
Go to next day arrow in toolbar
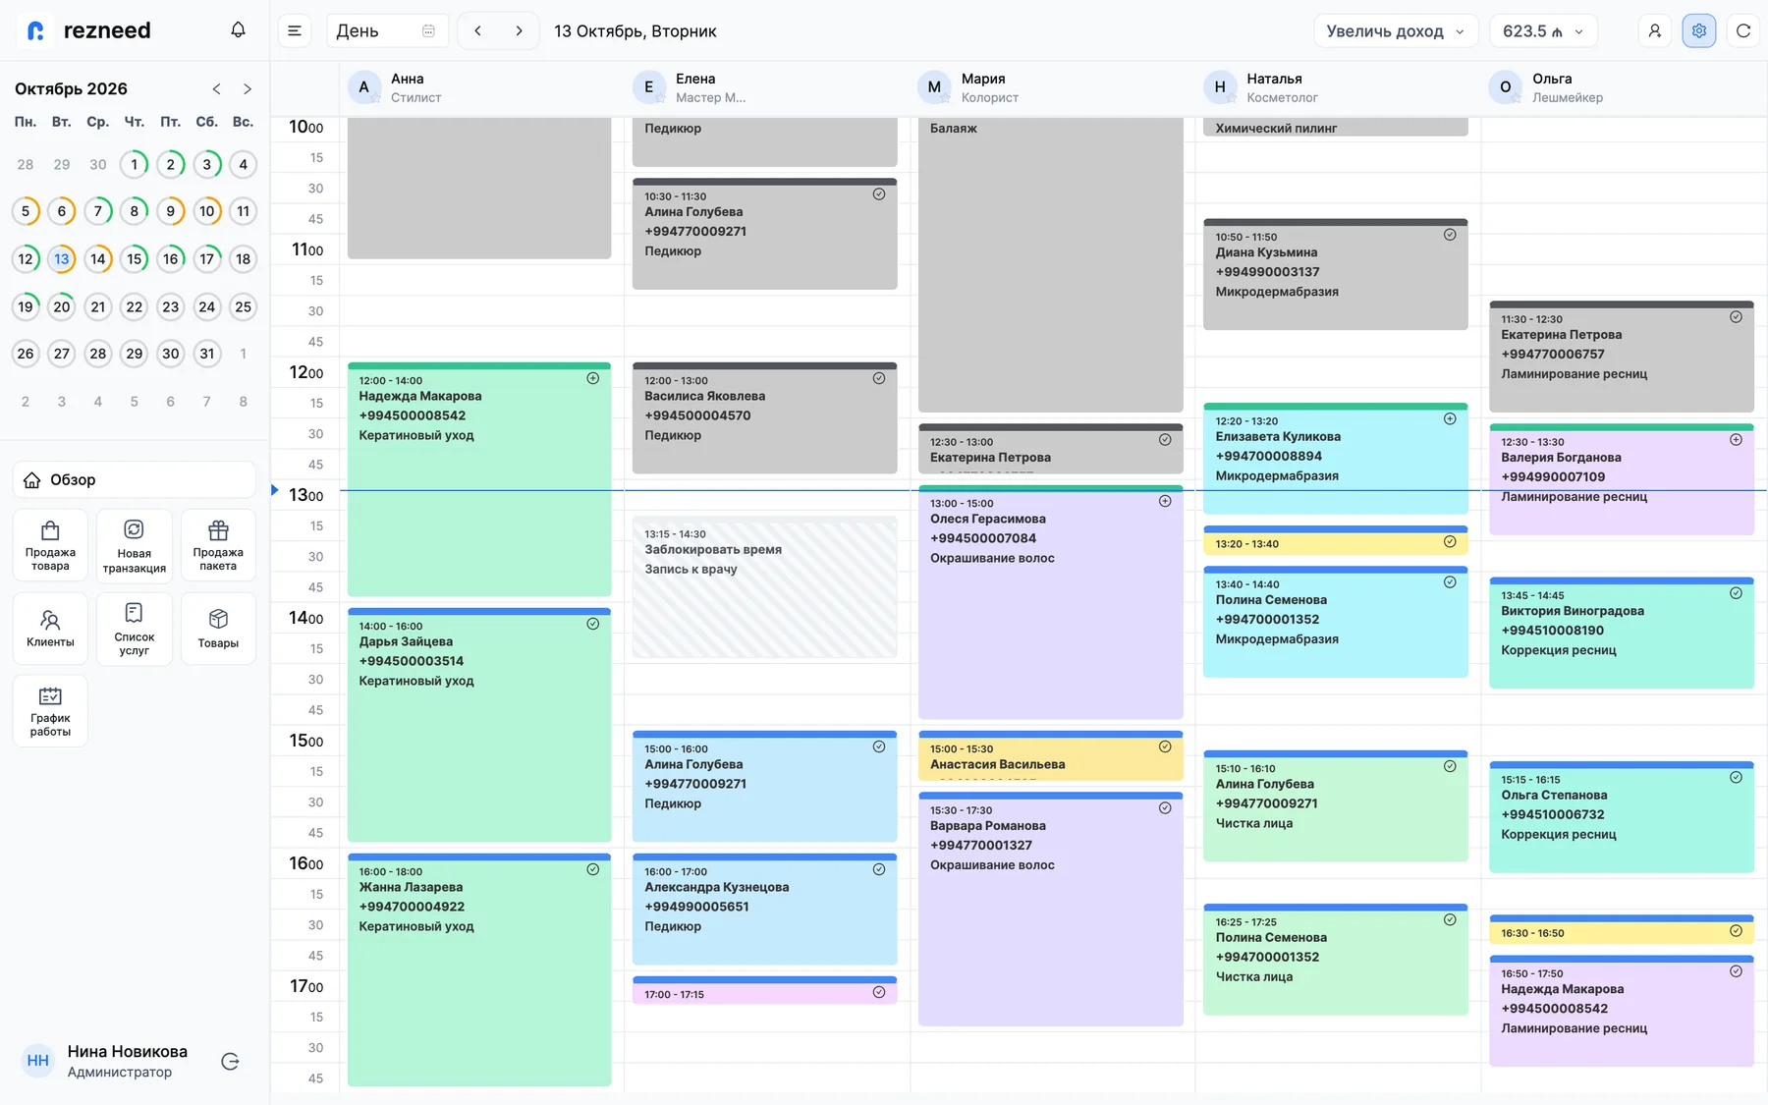(519, 31)
